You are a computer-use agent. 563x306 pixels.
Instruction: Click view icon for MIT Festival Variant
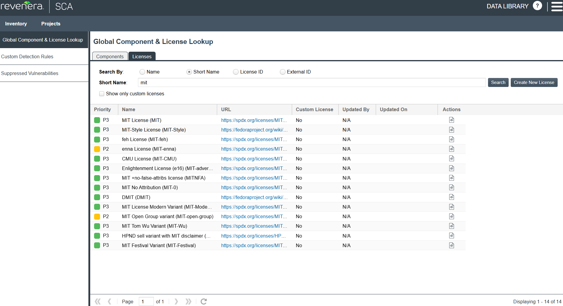click(451, 245)
